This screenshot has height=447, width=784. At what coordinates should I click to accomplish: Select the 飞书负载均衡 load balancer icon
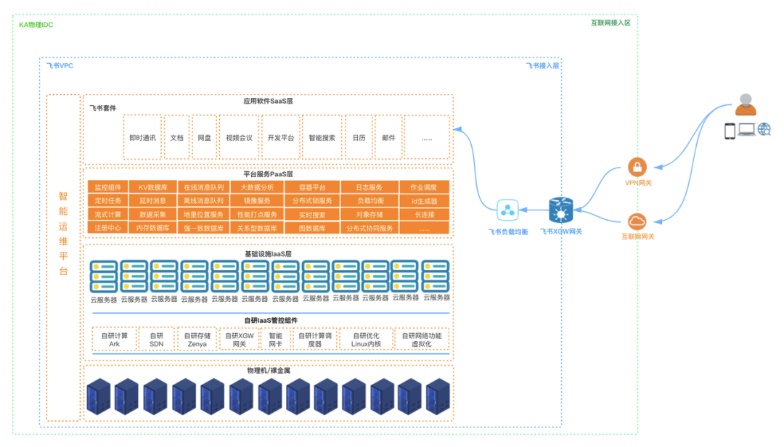click(507, 210)
